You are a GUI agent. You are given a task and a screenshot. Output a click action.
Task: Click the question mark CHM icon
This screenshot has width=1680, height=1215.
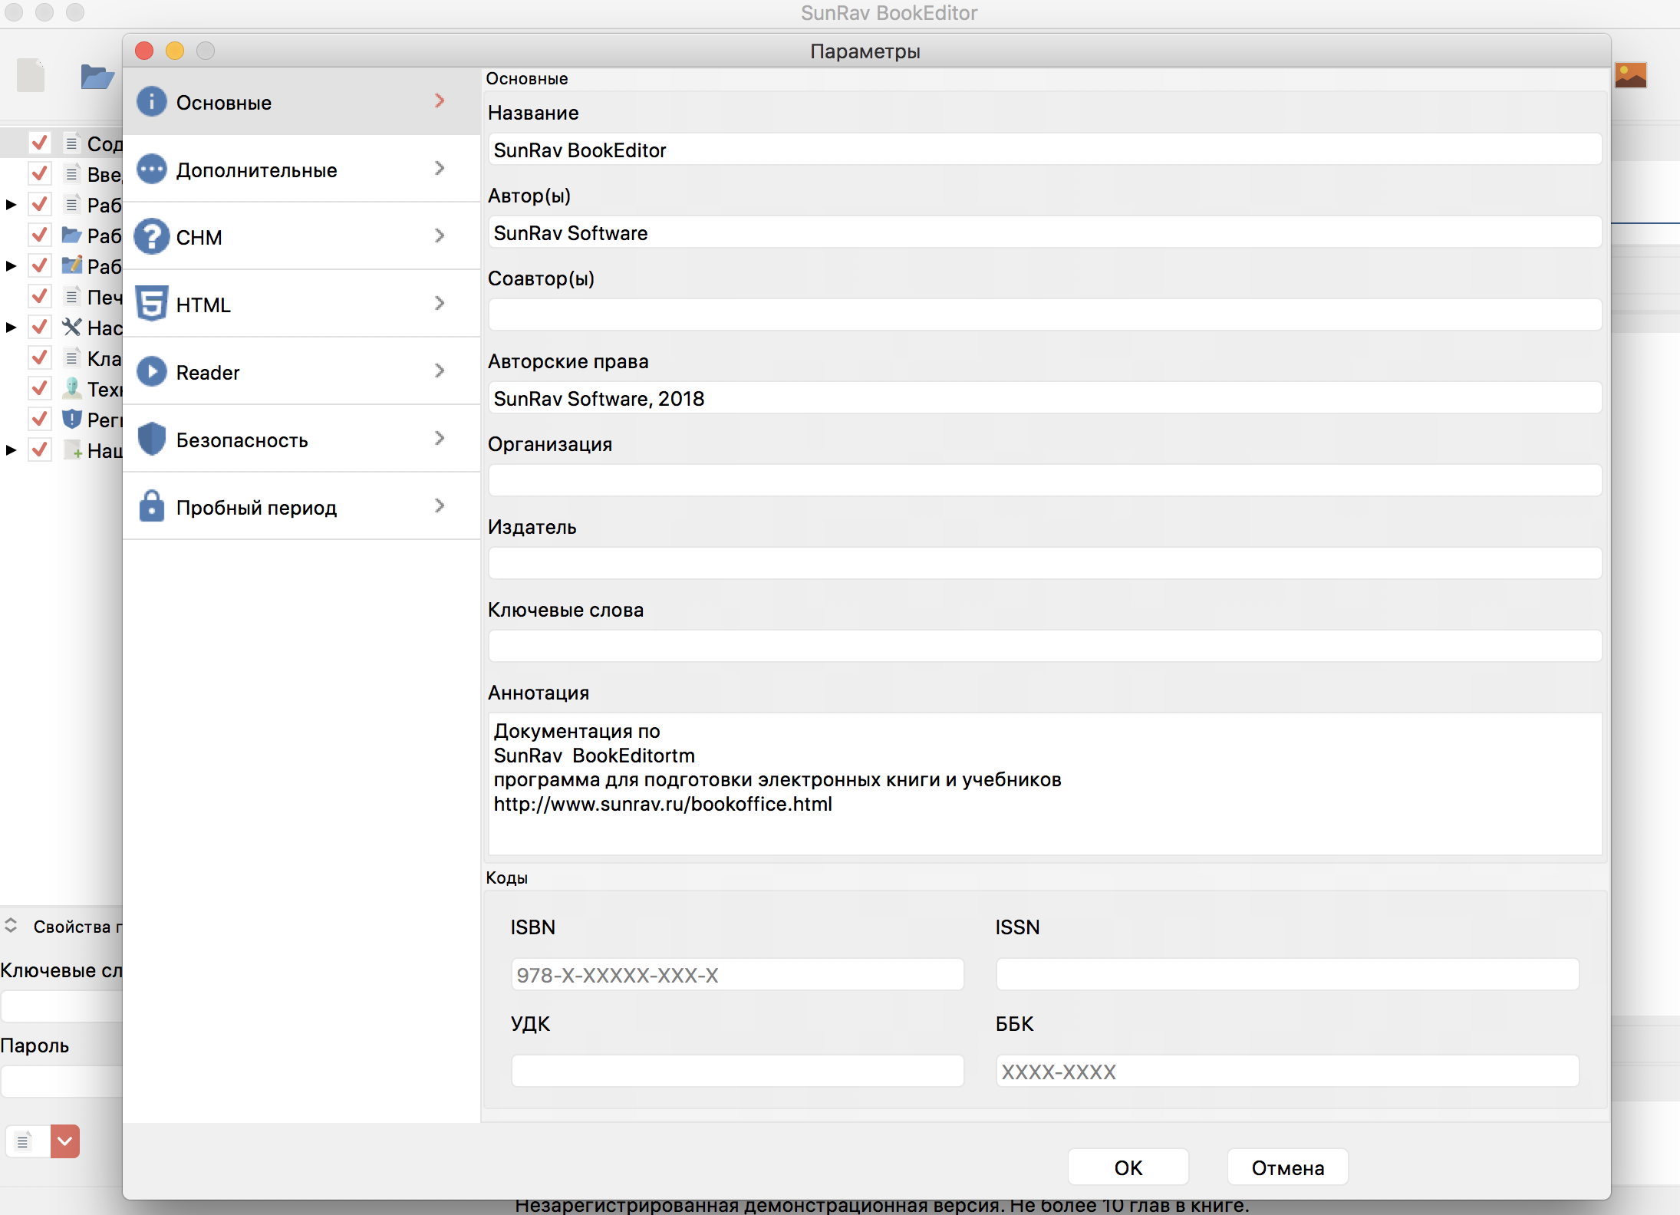click(x=152, y=236)
